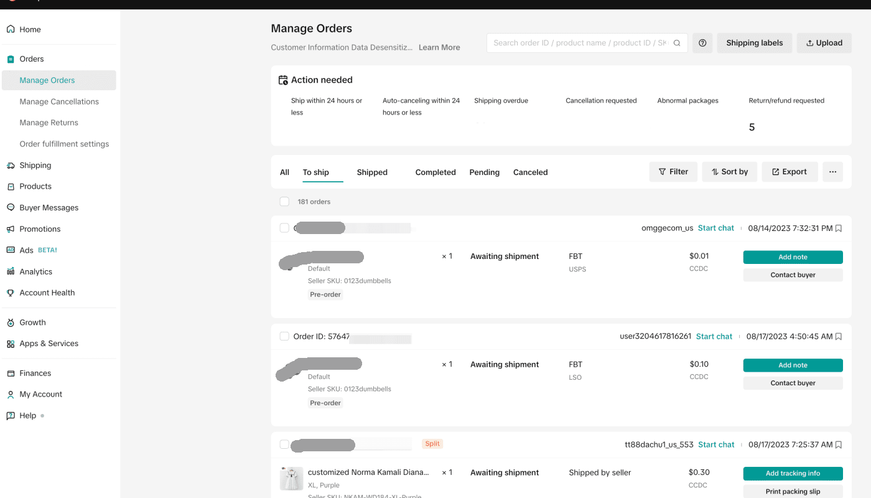The width and height of the screenshot is (871, 498).
Task: Click the Learn More link
Action: pyautogui.click(x=439, y=47)
